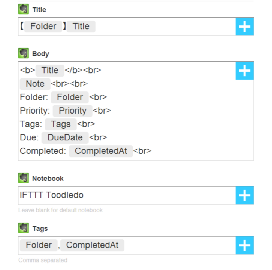Image resolution: width=272 pixels, height=270 pixels.
Task: Select the Folder chip in Title field
Action: [43, 27]
